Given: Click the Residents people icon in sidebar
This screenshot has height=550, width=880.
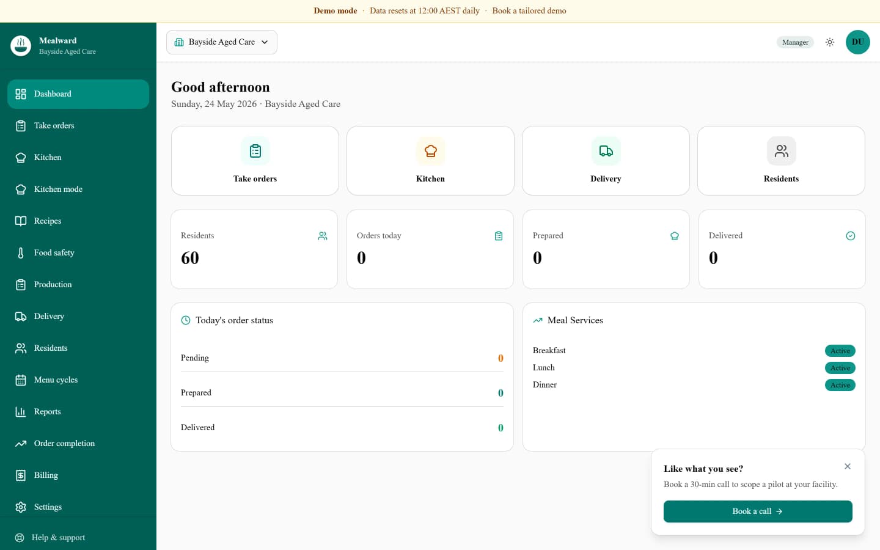Looking at the screenshot, I should [21, 348].
